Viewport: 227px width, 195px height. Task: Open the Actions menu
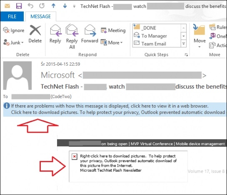click(217, 45)
